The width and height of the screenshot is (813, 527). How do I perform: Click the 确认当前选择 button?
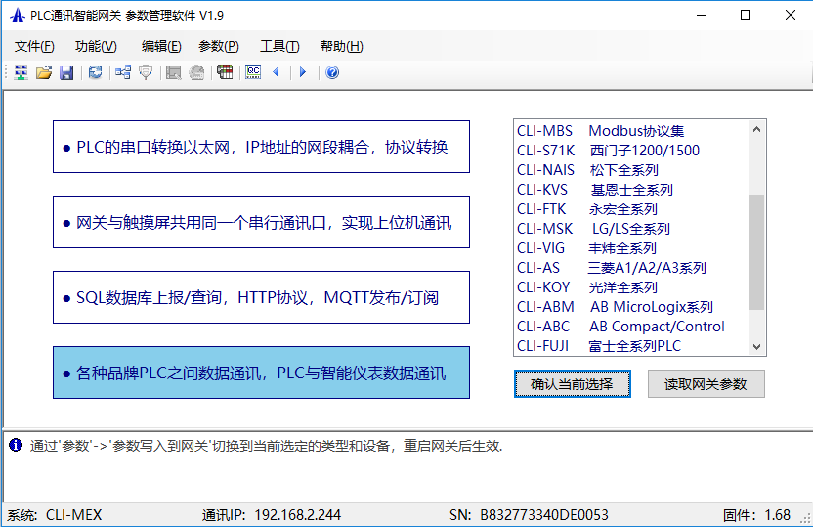tap(573, 384)
